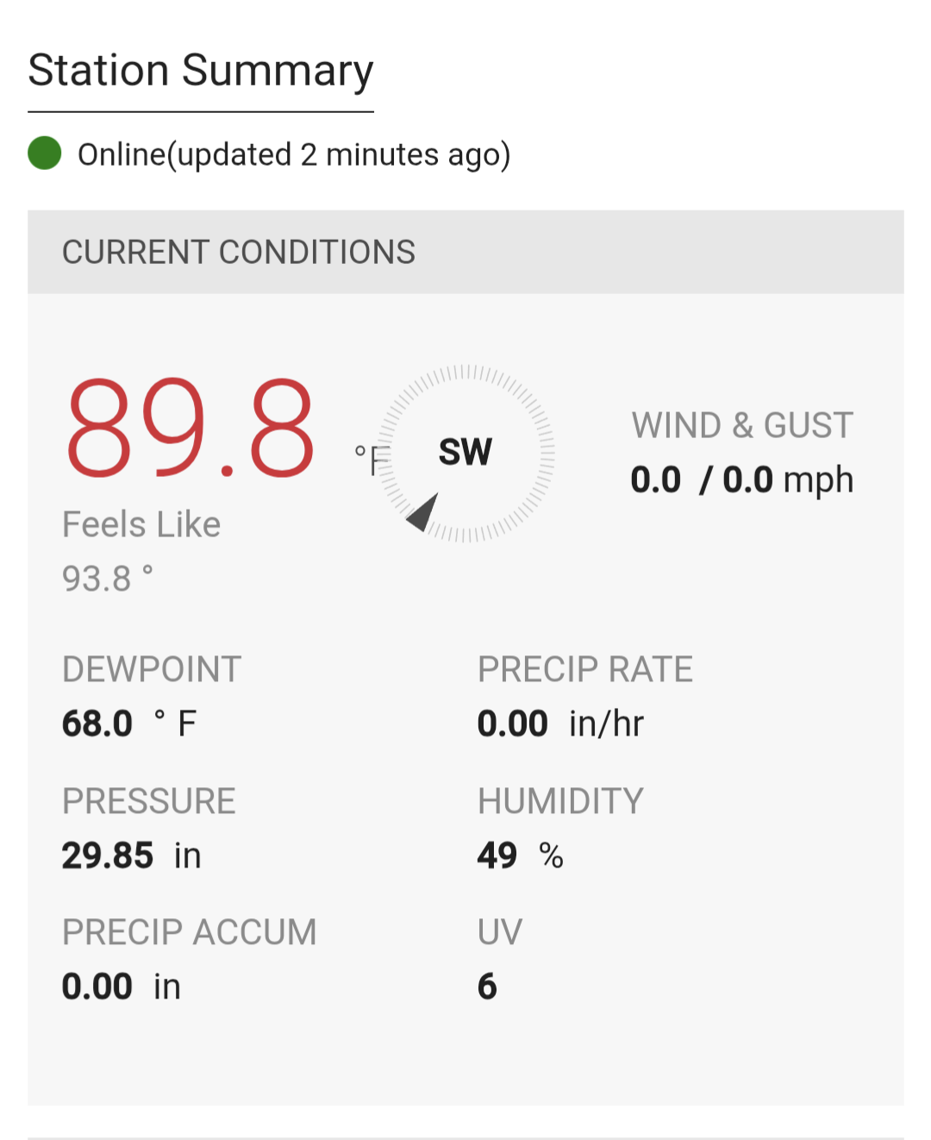This screenshot has width=931, height=1140.
Task: Tap the red 89.8 temperature reading
Action: point(190,428)
